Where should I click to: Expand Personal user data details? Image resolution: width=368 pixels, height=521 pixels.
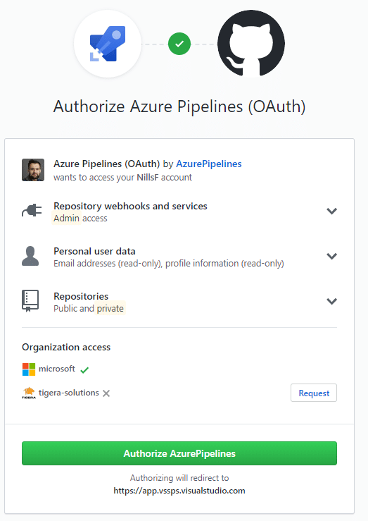point(332,256)
